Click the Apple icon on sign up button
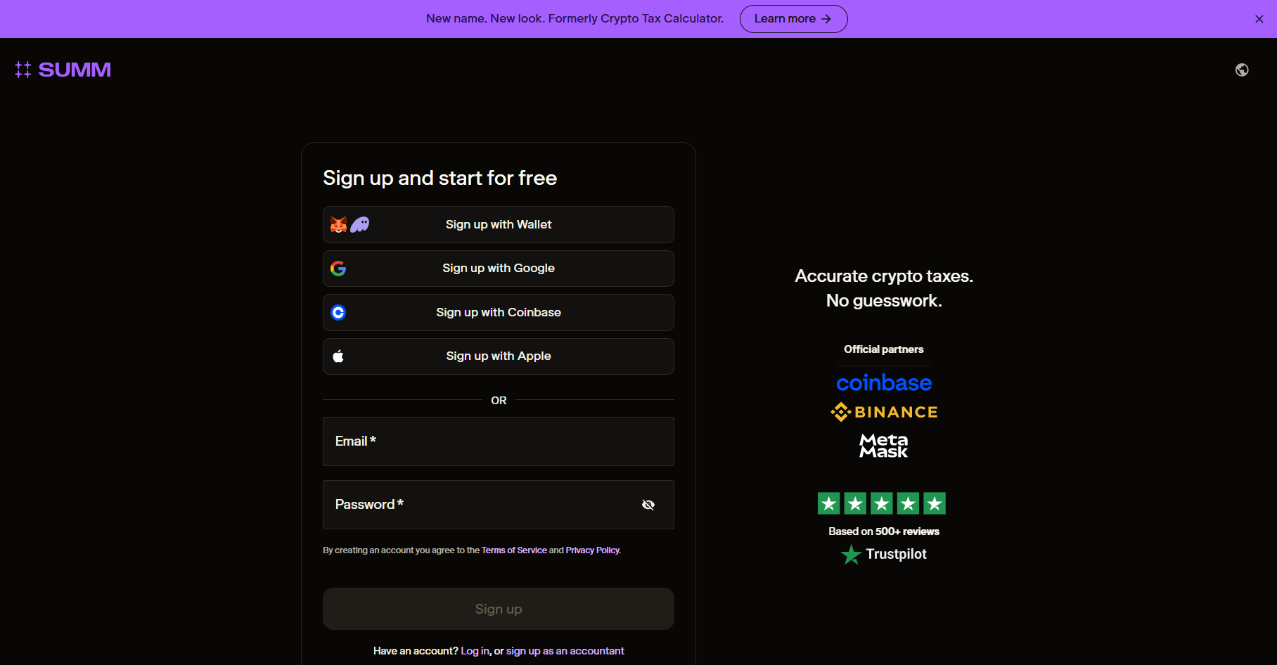 [338, 356]
